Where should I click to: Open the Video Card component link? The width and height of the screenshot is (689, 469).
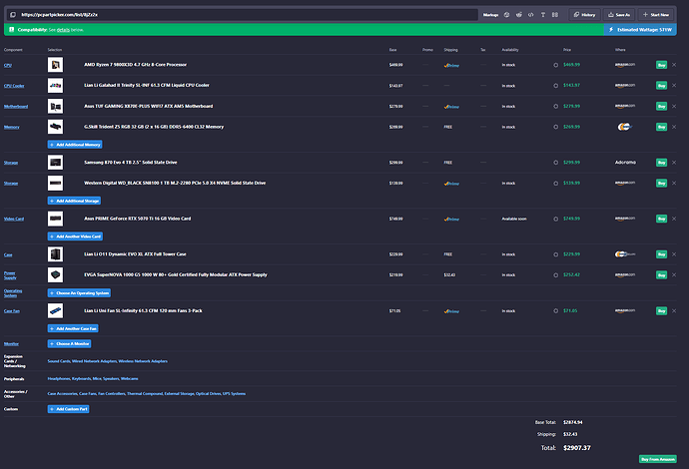14,219
